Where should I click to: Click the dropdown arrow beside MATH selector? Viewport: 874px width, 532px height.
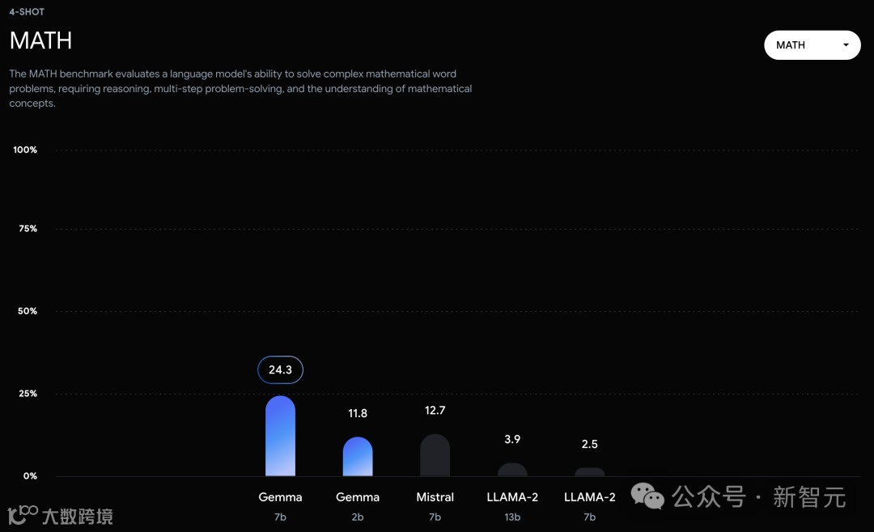[x=846, y=45]
